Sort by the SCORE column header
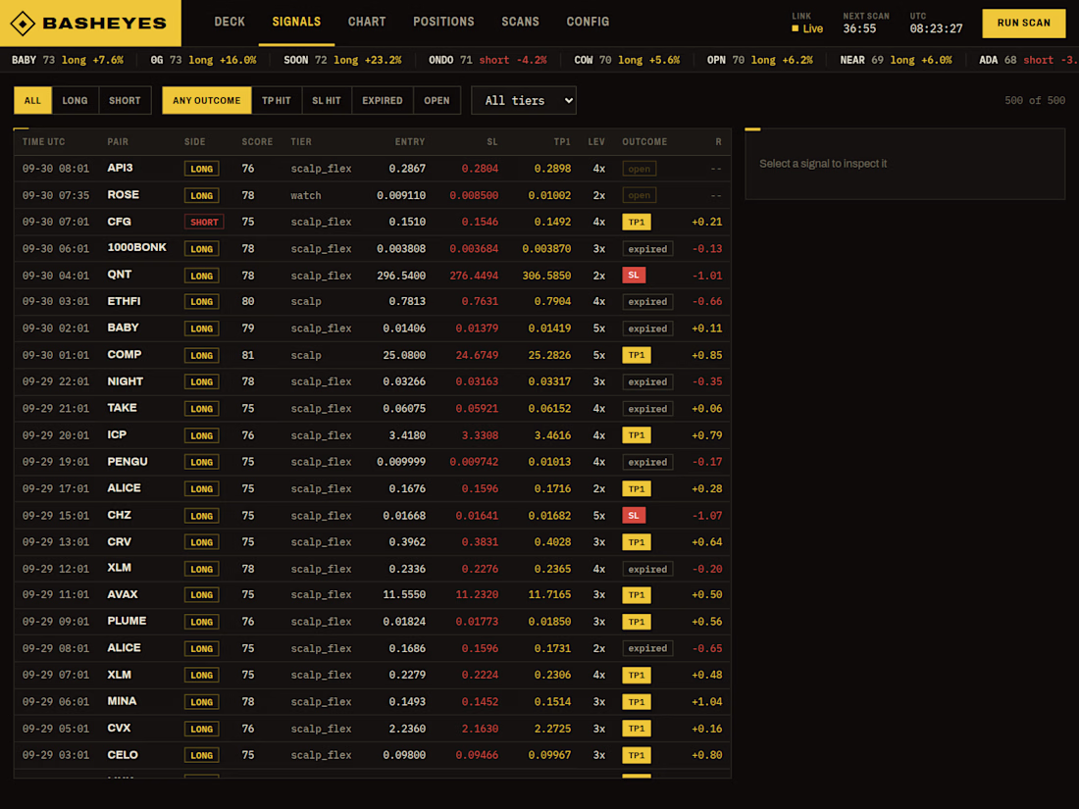This screenshot has width=1079, height=809. tap(257, 142)
